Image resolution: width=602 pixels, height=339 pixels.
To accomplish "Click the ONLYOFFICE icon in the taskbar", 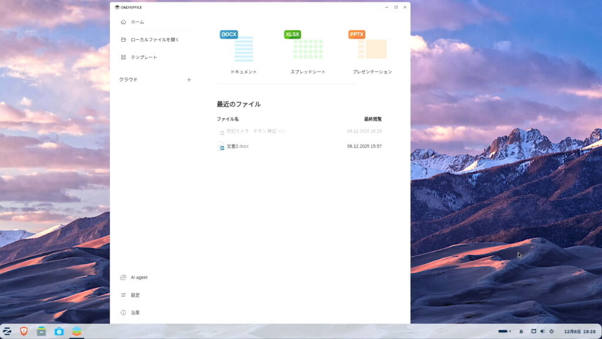I will 76,331.
